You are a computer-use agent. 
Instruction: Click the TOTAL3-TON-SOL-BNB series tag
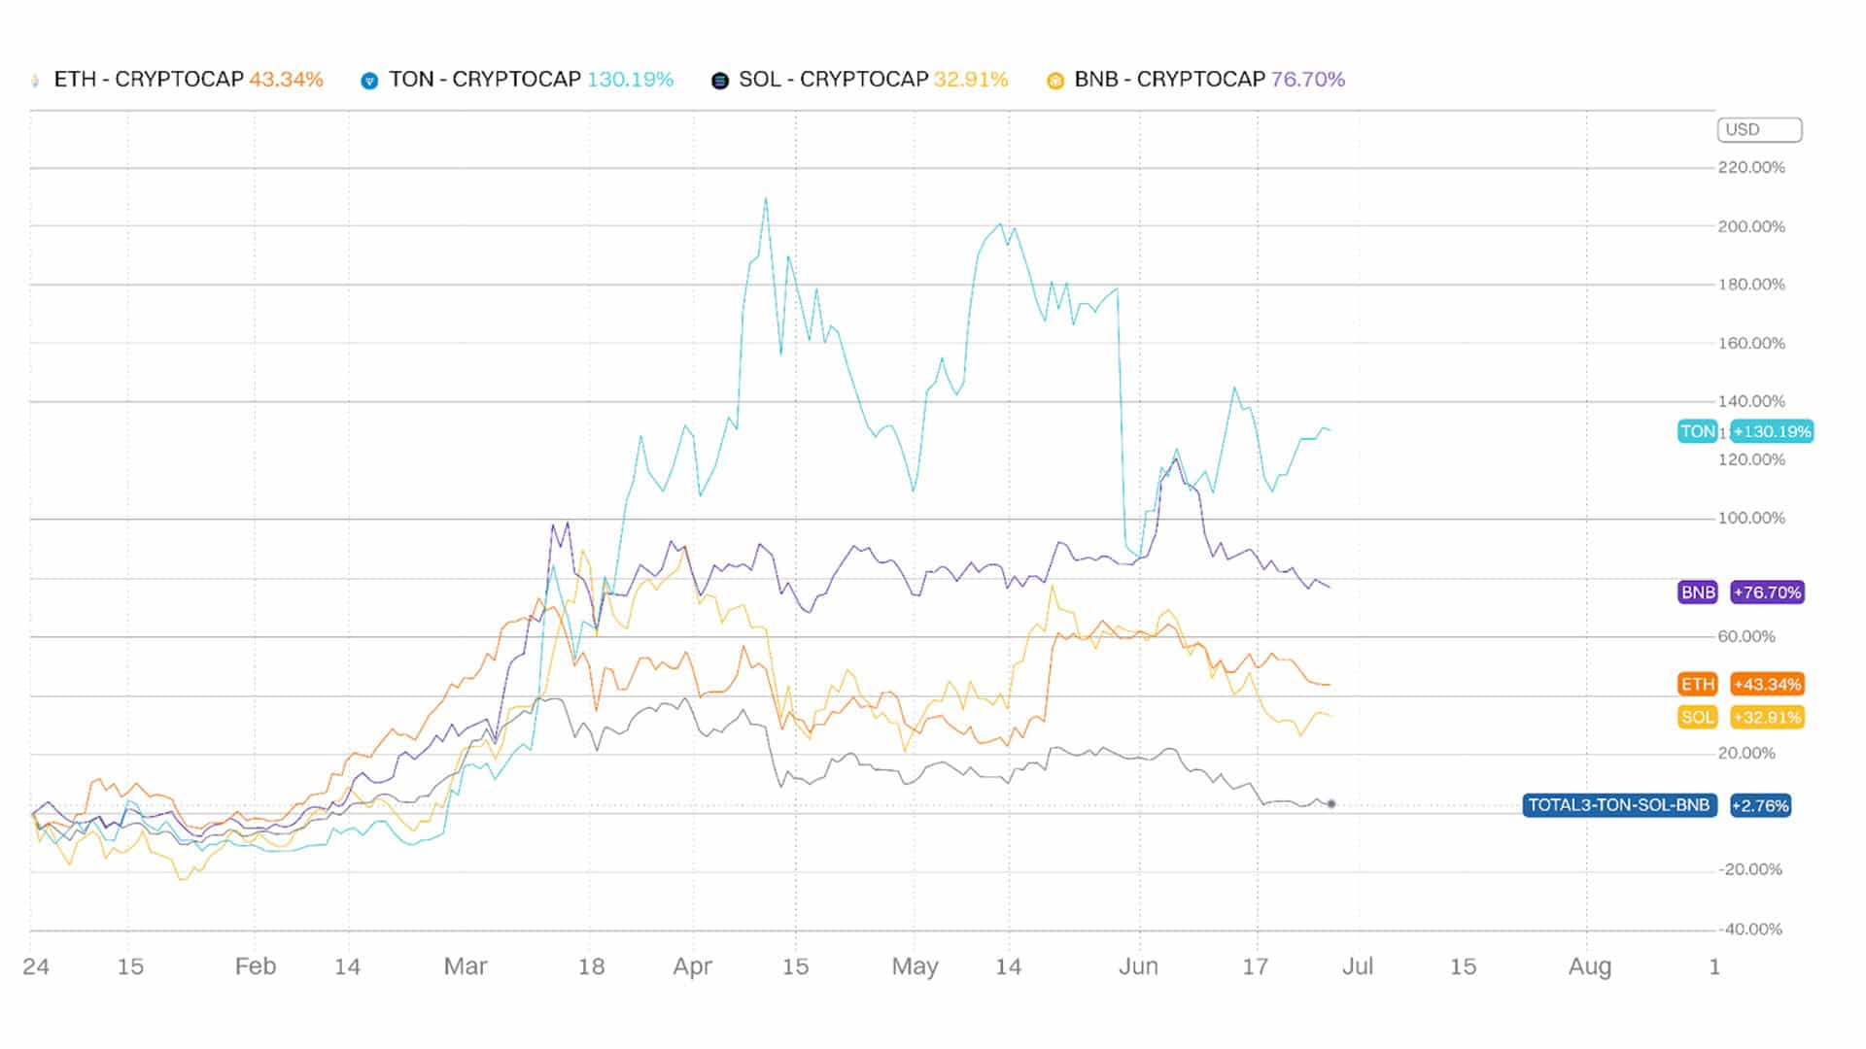[1619, 805]
